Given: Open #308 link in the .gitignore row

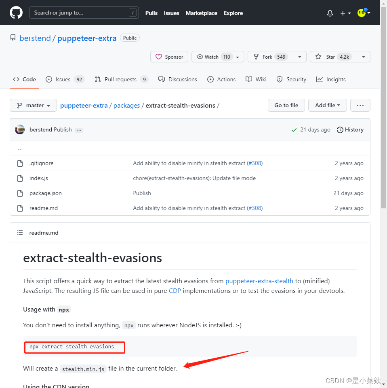Looking at the screenshot, I should coord(255,163).
